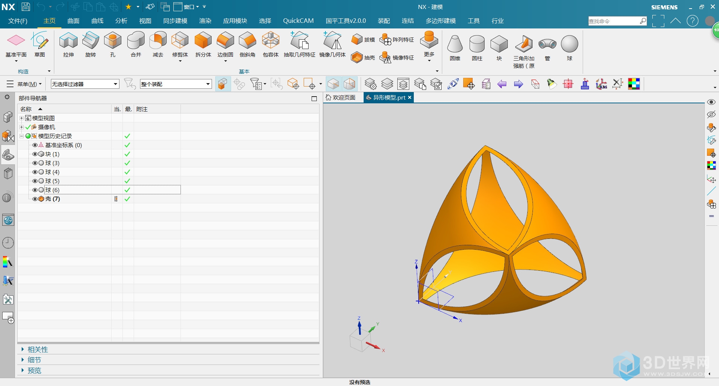Viewport: 719px width, 386px height.
Task: Toggle visibility of 球 (6)
Action: click(35, 190)
